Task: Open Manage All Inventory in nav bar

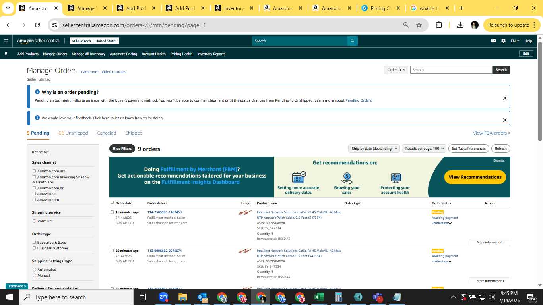Action: [88, 54]
